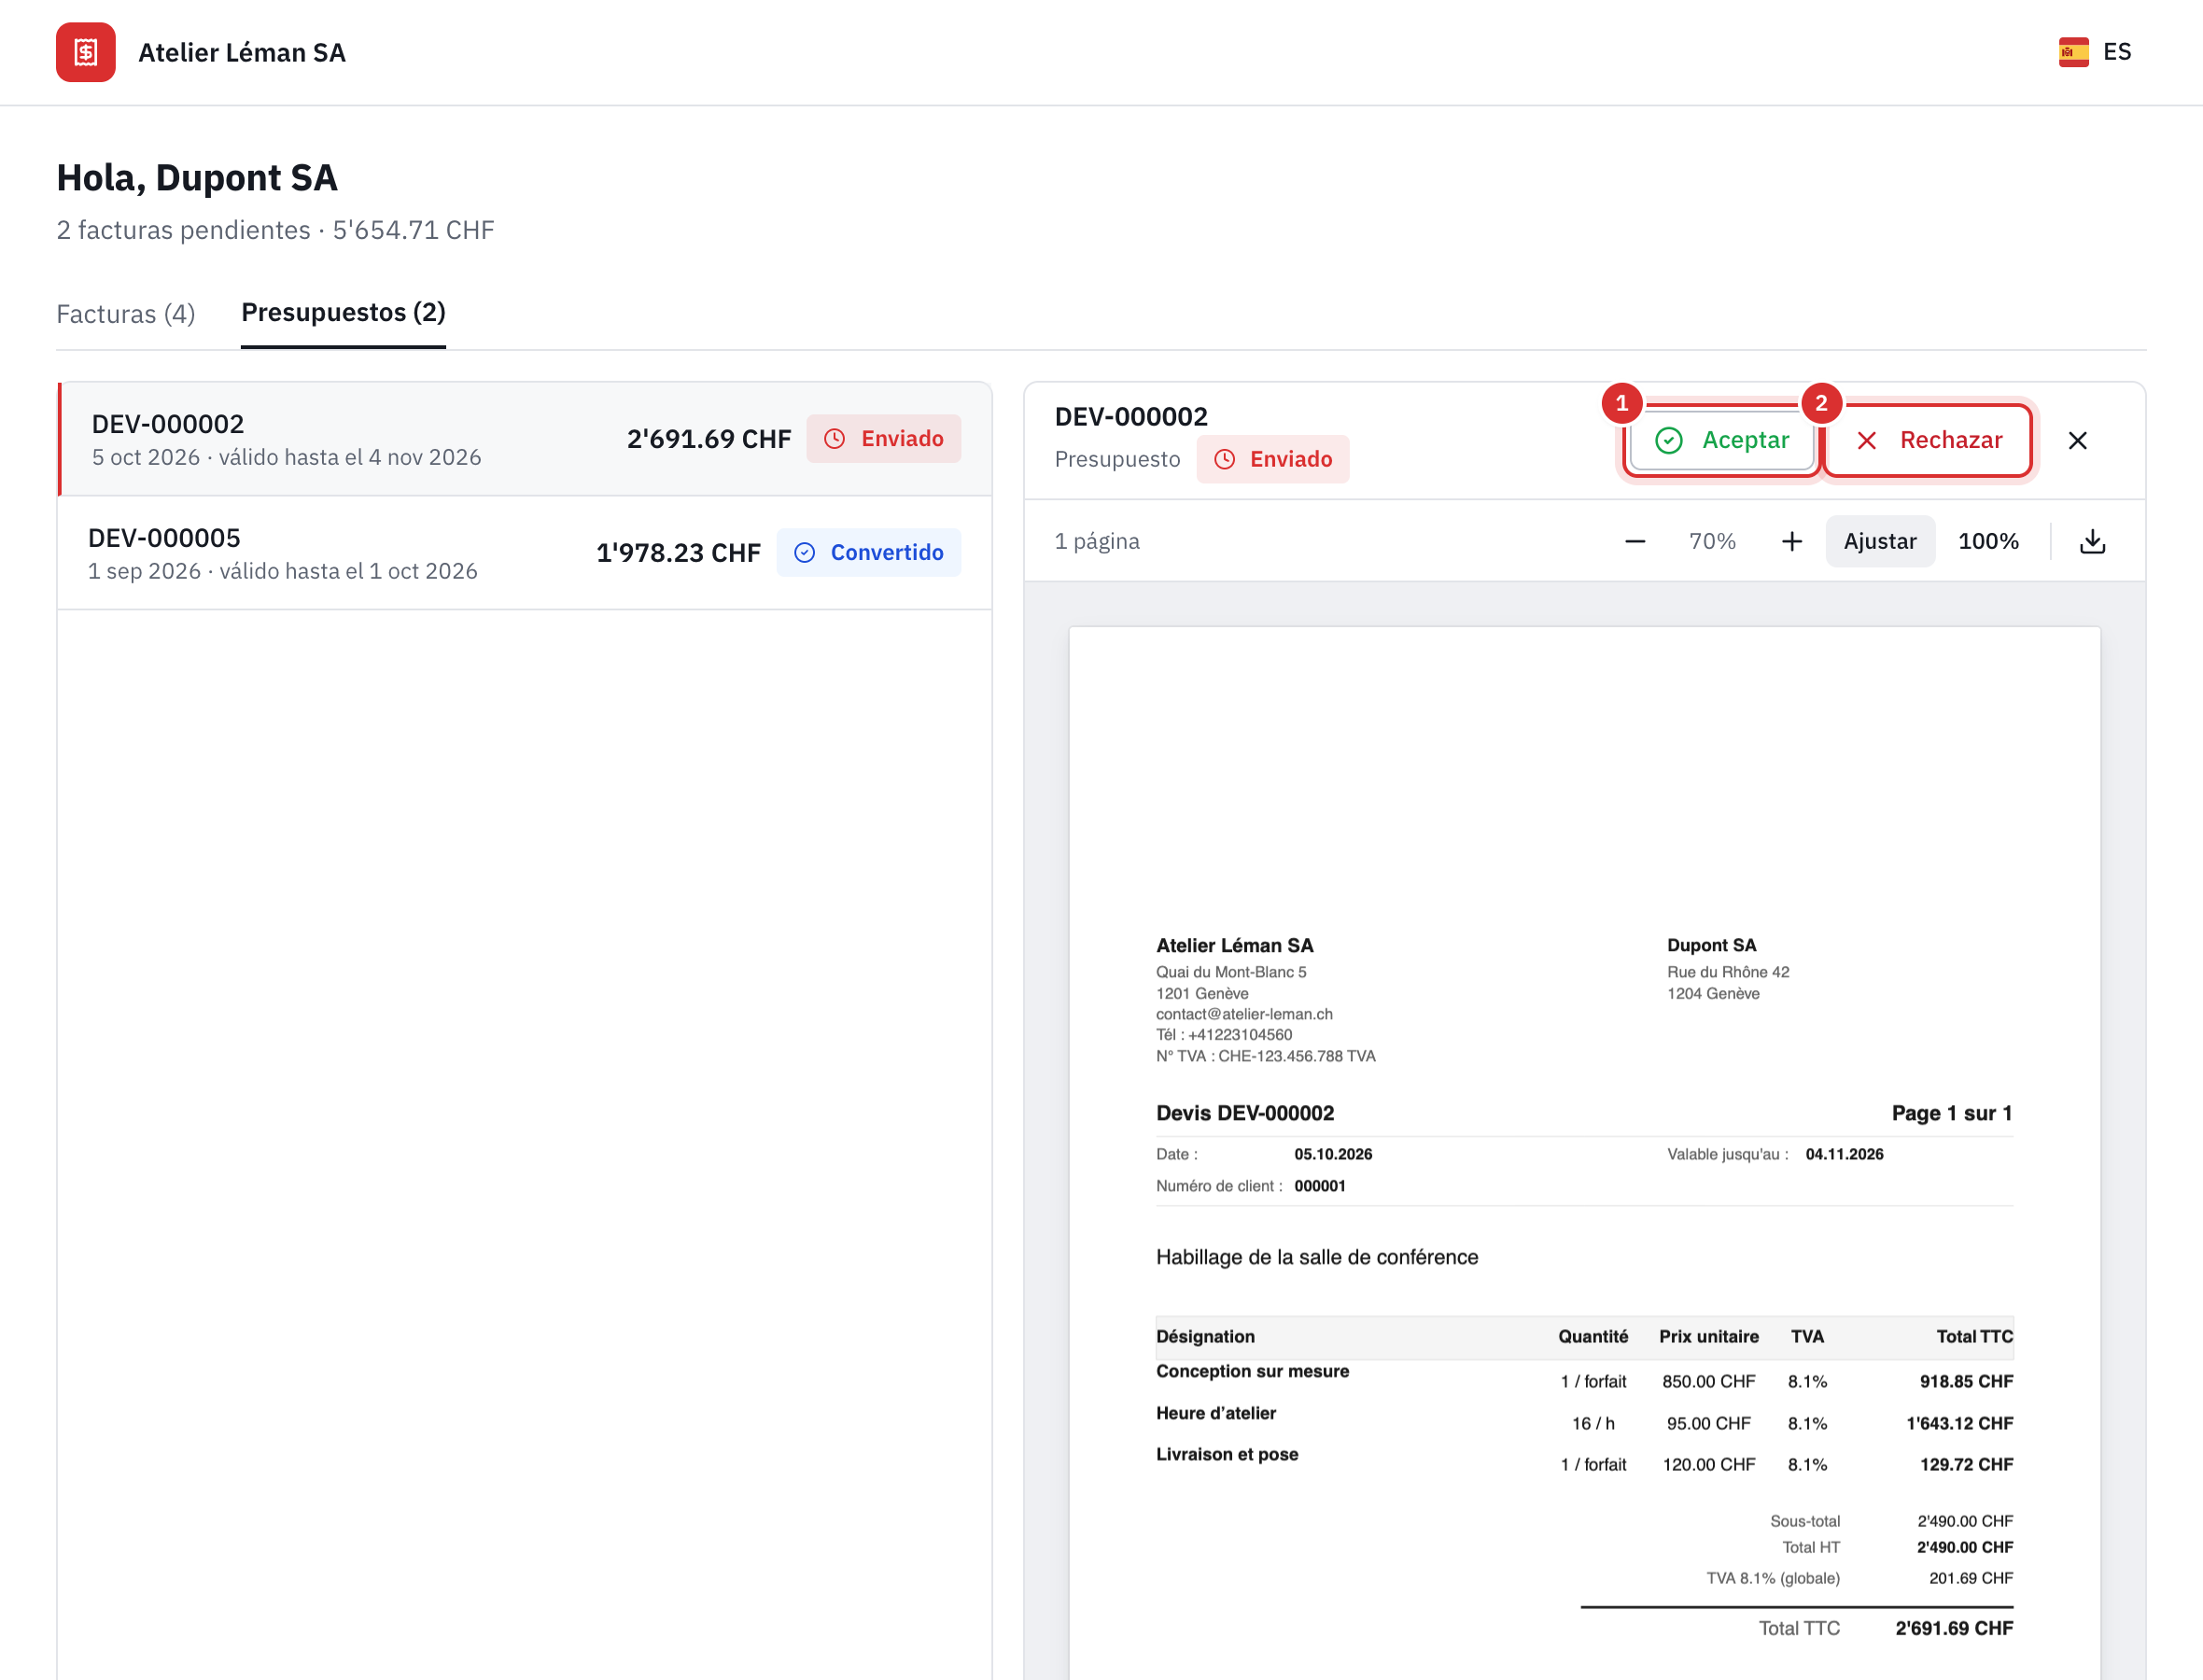Click the Ajustar fit button
Image resolution: width=2203 pixels, height=1680 pixels.
click(1880, 541)
